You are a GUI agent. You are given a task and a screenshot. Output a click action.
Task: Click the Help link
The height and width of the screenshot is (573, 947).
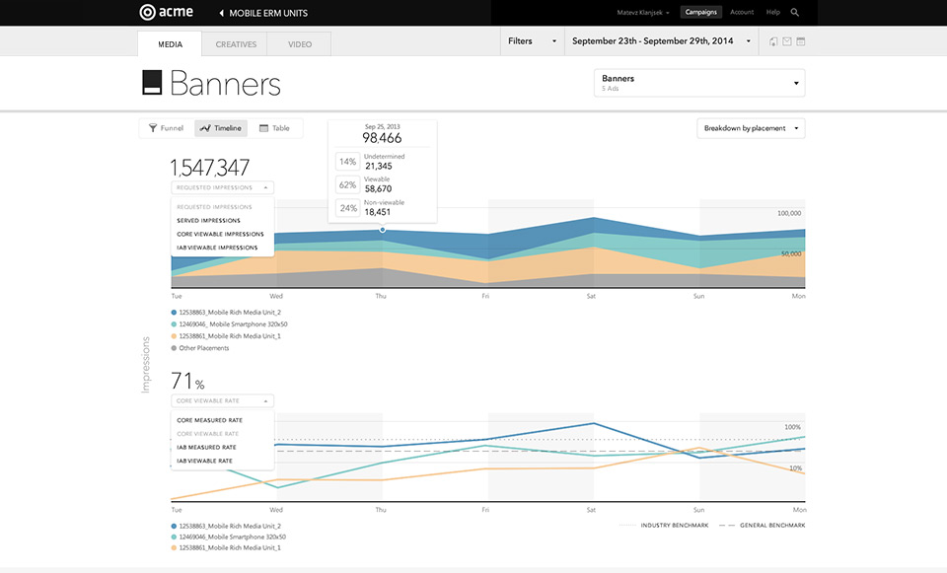coord(773,12)
